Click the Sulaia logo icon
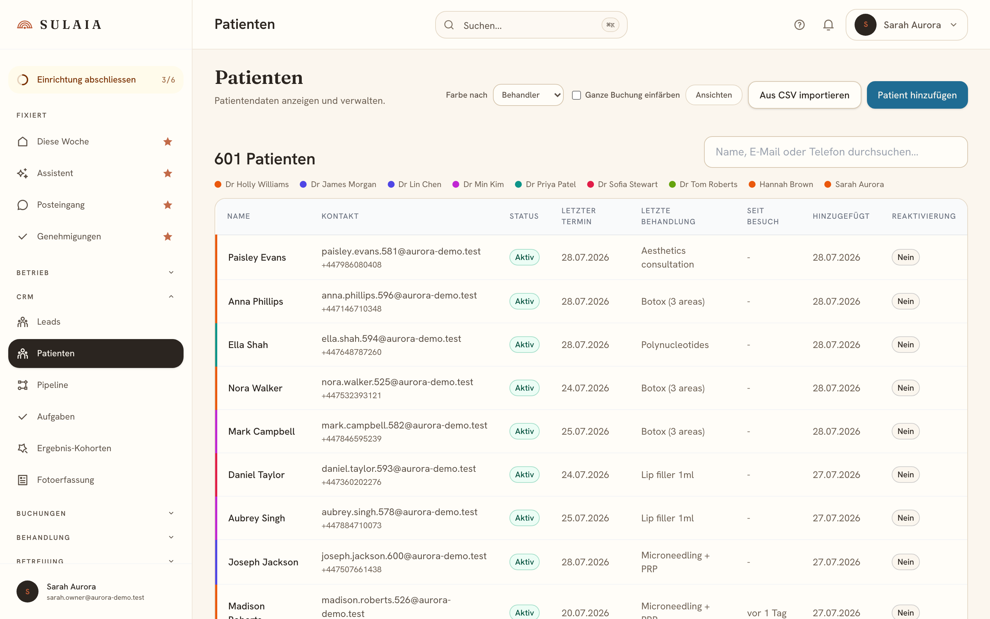The height and width of the screenshot is (619, 990). (24, 25)
